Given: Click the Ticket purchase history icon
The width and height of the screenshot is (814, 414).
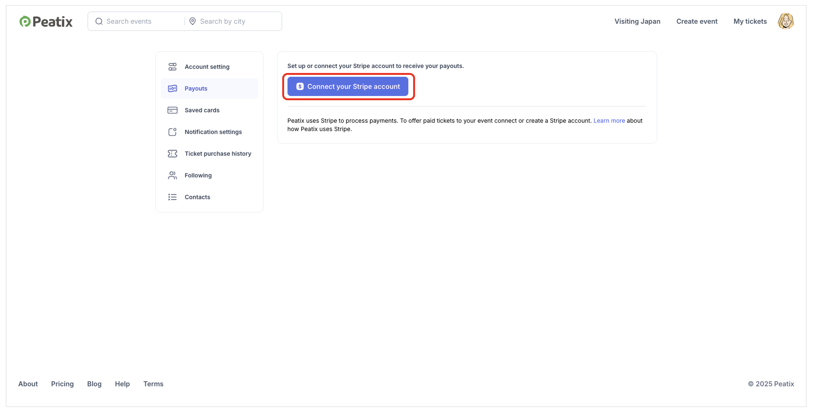Looking at the screenshot, I should [x=172, y=154].
